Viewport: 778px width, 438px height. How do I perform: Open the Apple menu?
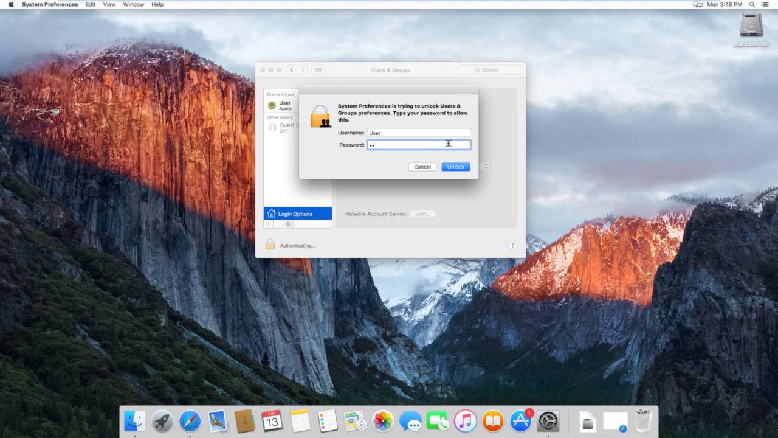coord(10,4)
